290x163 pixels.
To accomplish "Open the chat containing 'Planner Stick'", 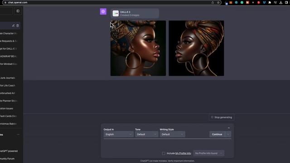I will pos(9,101).
